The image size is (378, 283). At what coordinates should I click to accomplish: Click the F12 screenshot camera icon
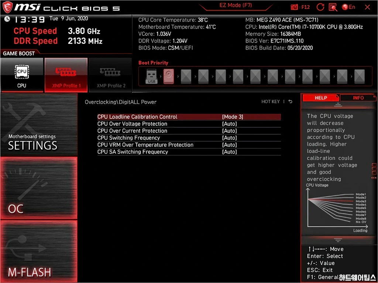click(294, 7)
